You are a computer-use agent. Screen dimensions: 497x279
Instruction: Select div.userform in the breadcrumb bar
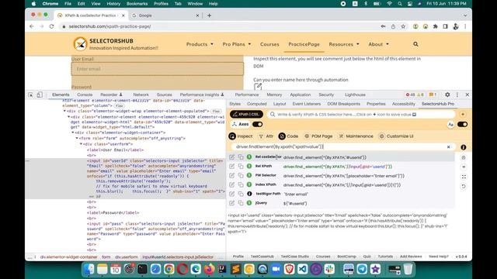[126, 257]
